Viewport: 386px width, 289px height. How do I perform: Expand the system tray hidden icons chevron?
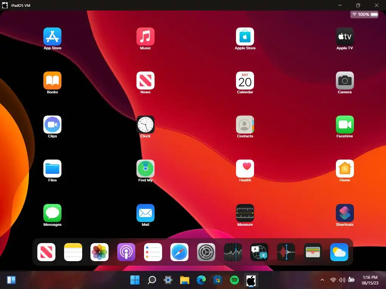[x=322, y=280]
